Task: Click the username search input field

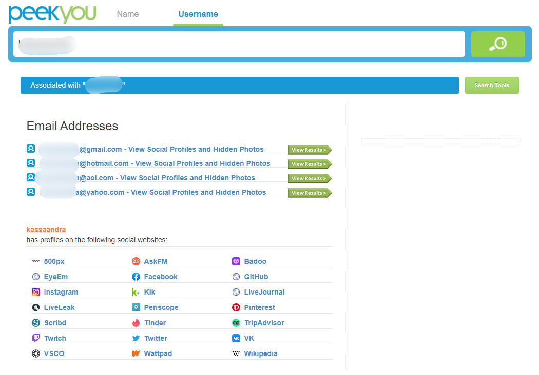Action: 239,44
